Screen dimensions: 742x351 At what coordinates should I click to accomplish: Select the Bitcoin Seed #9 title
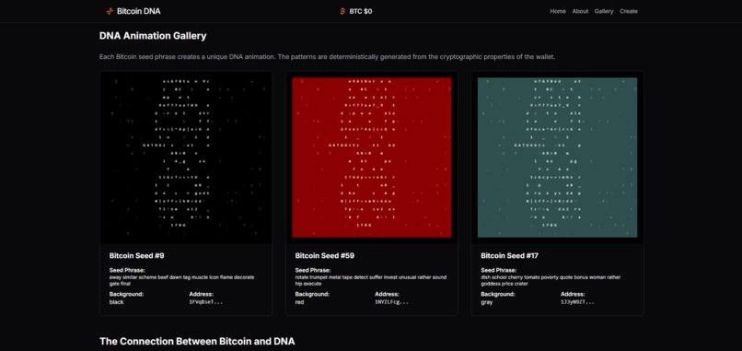coord(137,256)
